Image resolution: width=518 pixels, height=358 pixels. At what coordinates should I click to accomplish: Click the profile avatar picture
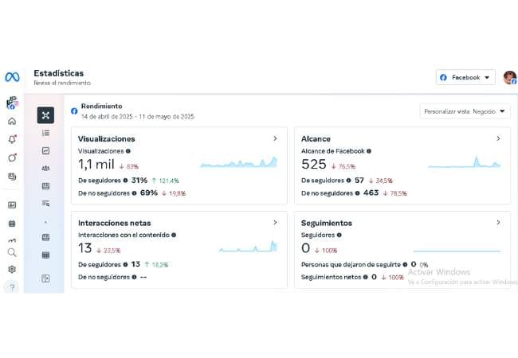(508, 77)
